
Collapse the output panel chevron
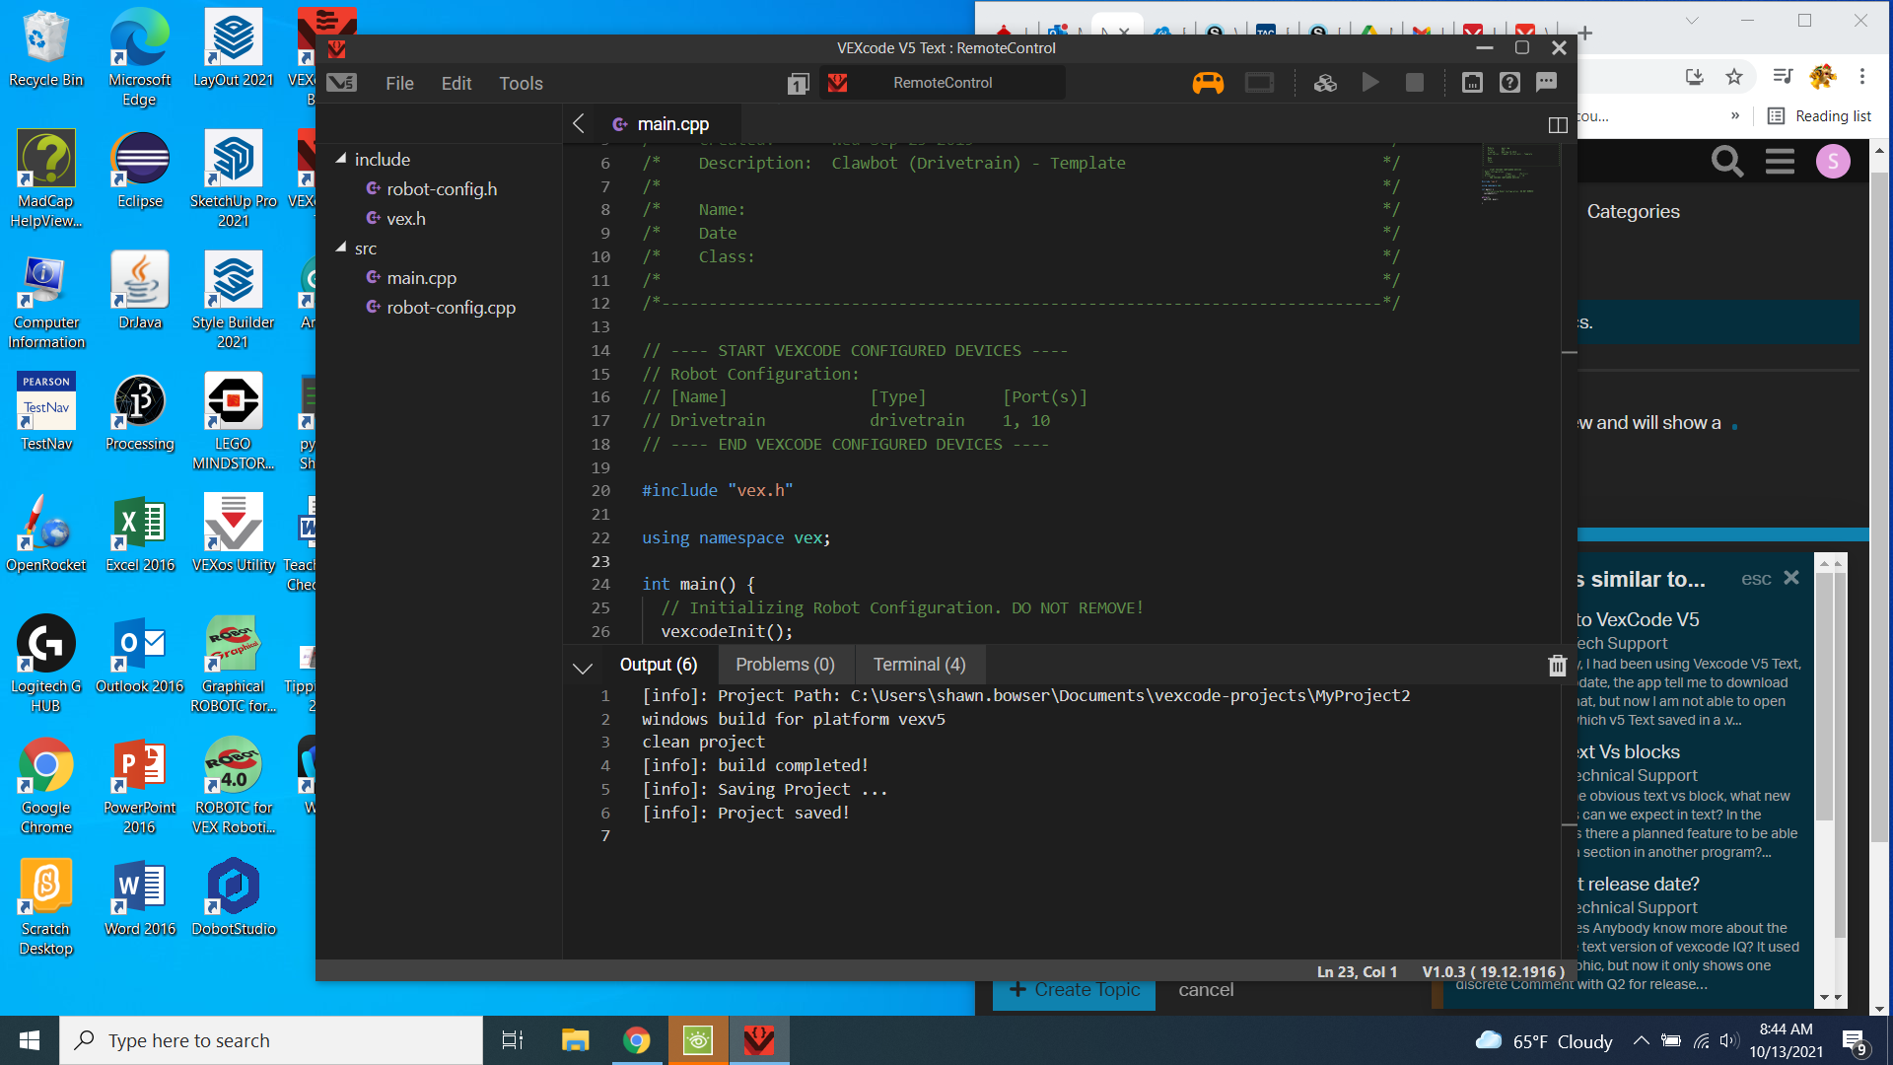[583, 668]
